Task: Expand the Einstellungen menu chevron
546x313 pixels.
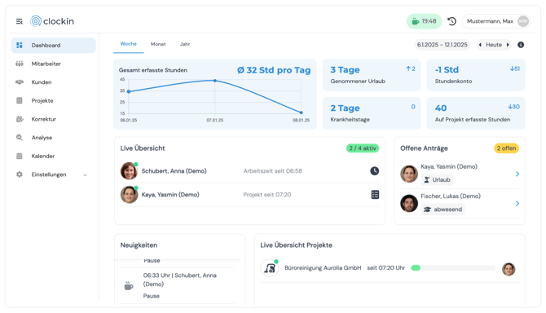Action: coord(85,174)
